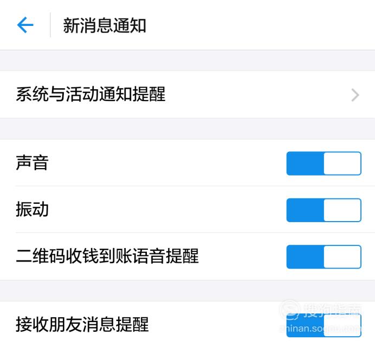
Task: Open 系统与活动通知提醒 settings row
Action: [x=187, y=95]
